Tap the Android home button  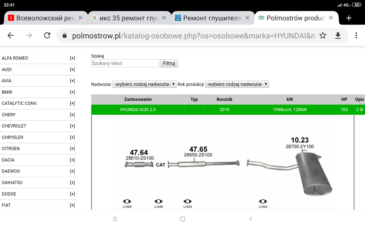click(x=183, y=219)
